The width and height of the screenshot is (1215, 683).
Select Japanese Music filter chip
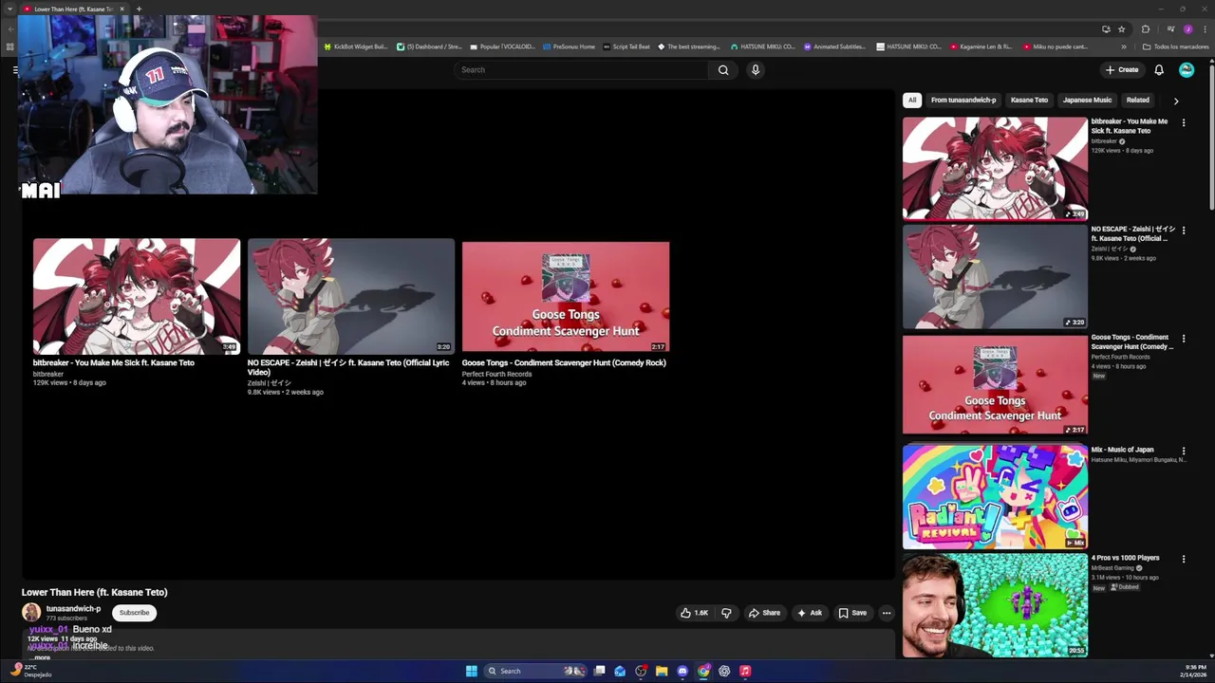1087,100
